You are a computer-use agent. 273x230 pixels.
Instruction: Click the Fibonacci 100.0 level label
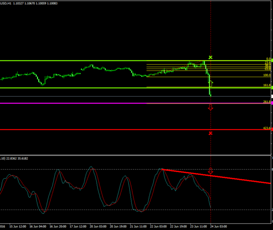tap(267, 75)
